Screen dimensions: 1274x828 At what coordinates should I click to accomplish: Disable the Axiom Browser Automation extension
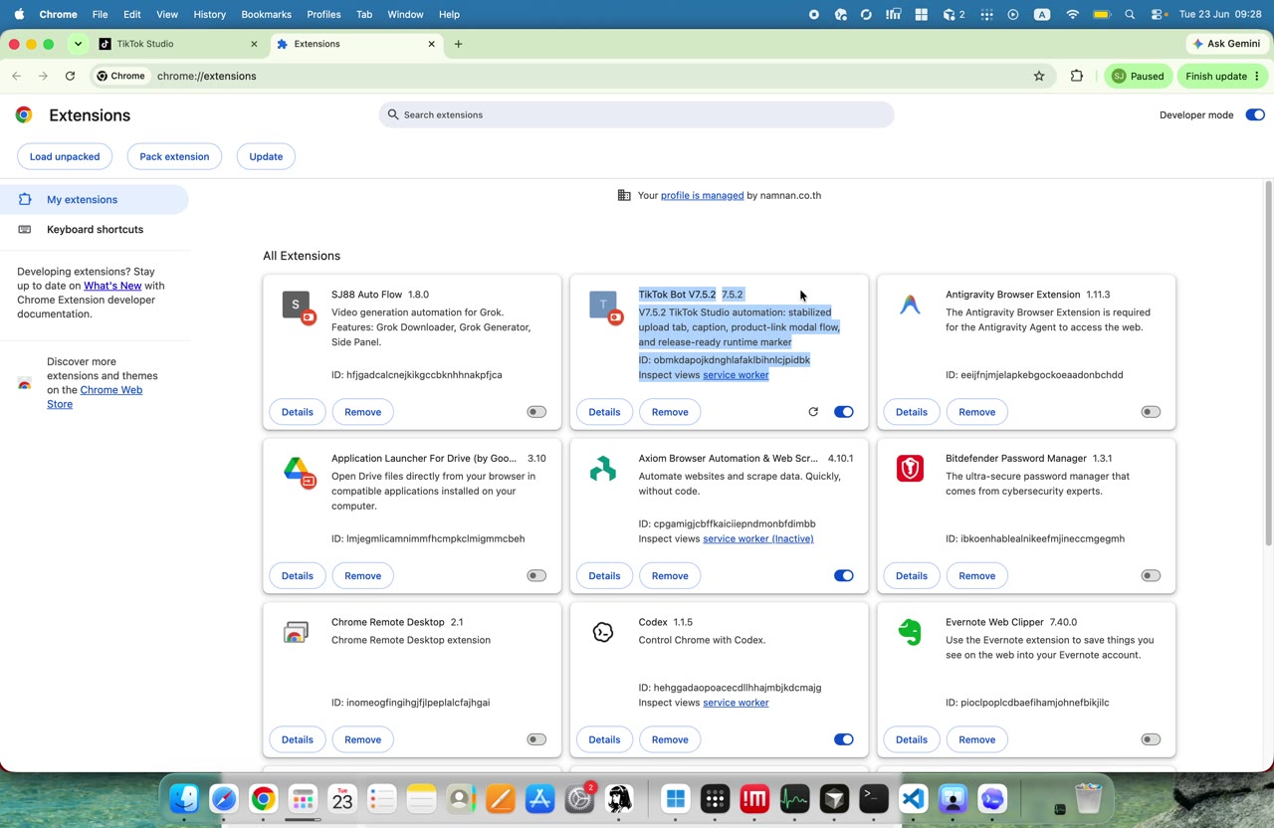[843, 575]
